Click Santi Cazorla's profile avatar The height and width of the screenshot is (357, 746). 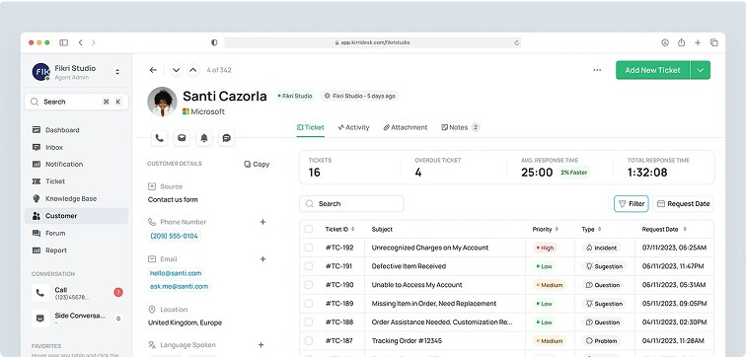162,102
